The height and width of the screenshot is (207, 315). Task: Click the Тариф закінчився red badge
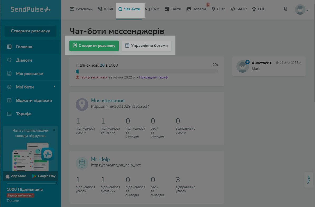pos(21,195)
